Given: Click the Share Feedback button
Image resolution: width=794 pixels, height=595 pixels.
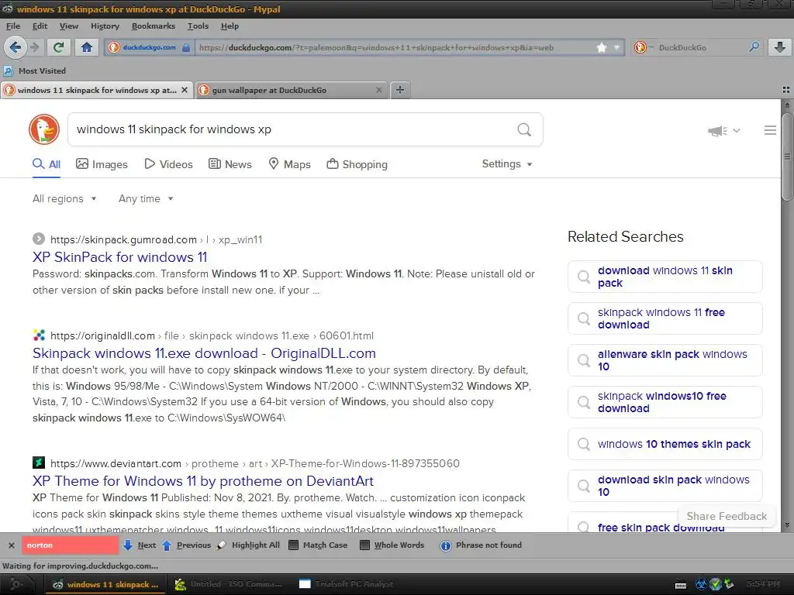Looking at the screenshot, I should click(x=727, y=516).
